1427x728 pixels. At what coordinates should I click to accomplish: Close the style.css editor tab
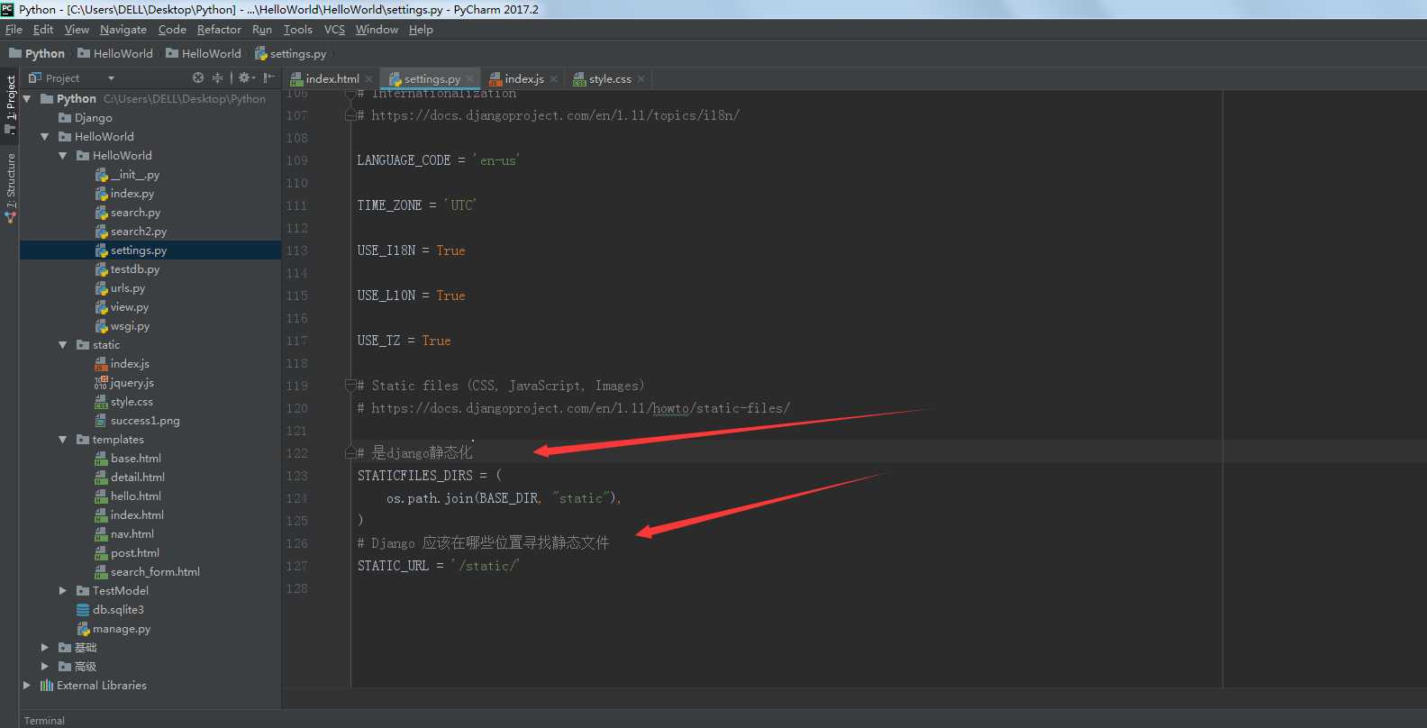point(641,79)
